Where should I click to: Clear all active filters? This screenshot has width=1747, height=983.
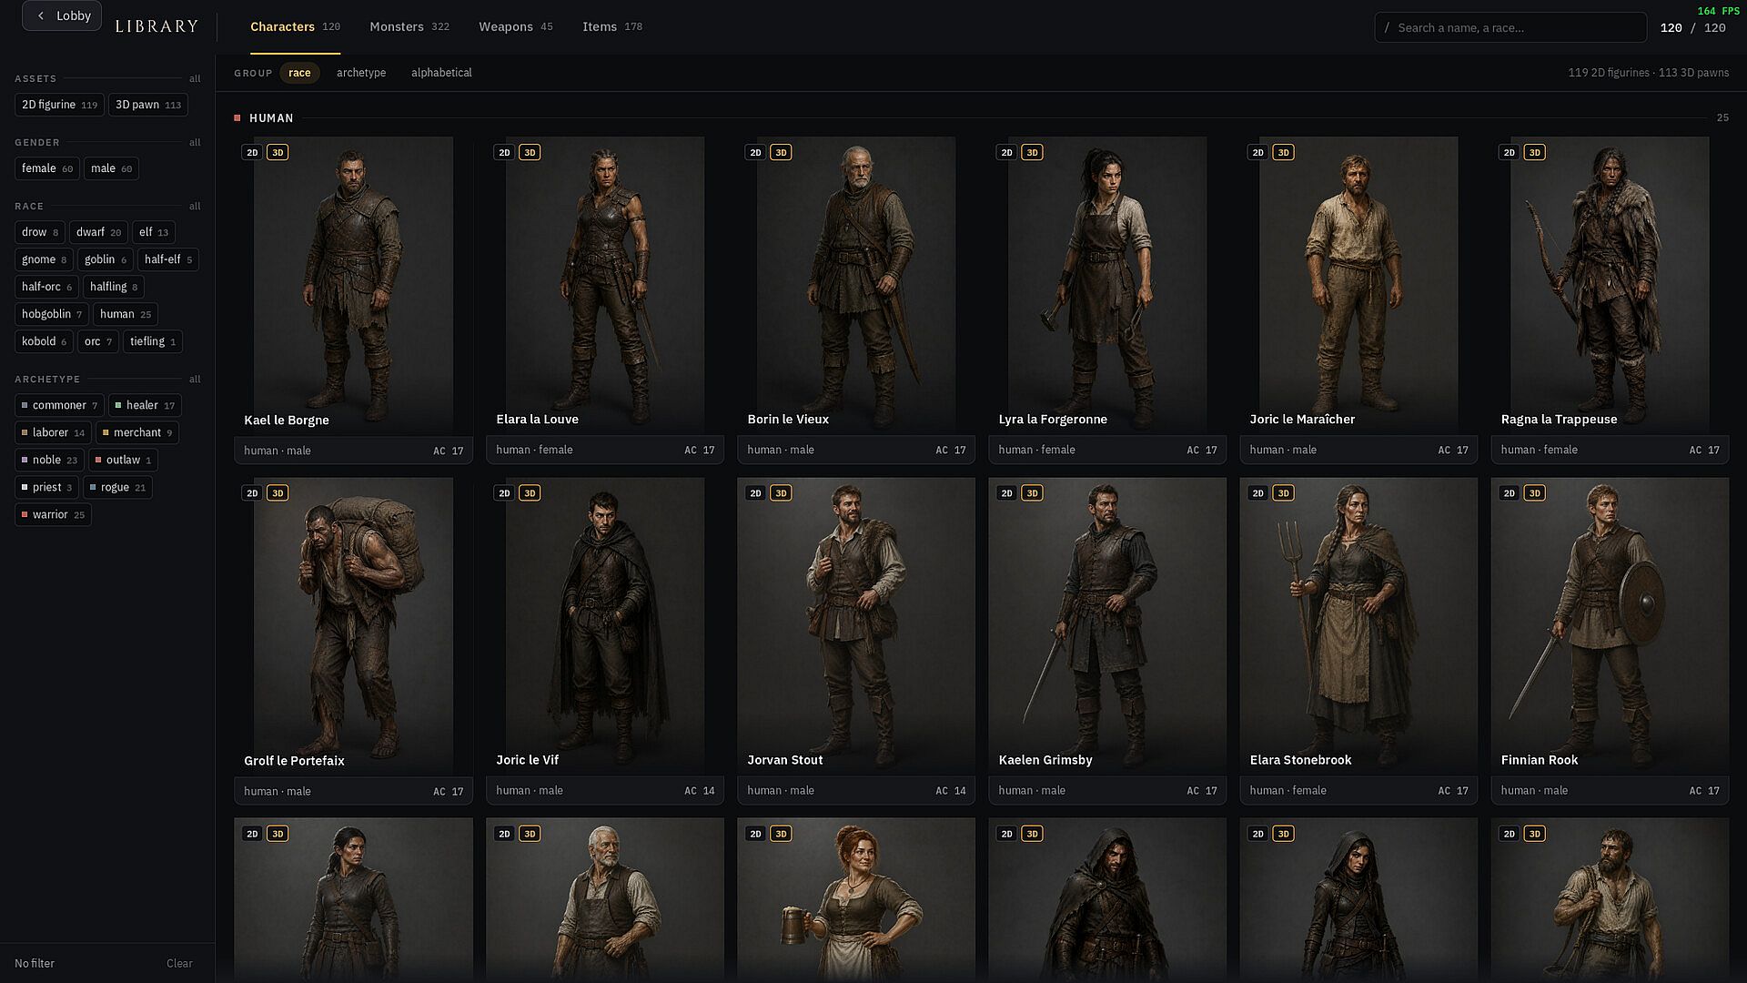[179, 963]
